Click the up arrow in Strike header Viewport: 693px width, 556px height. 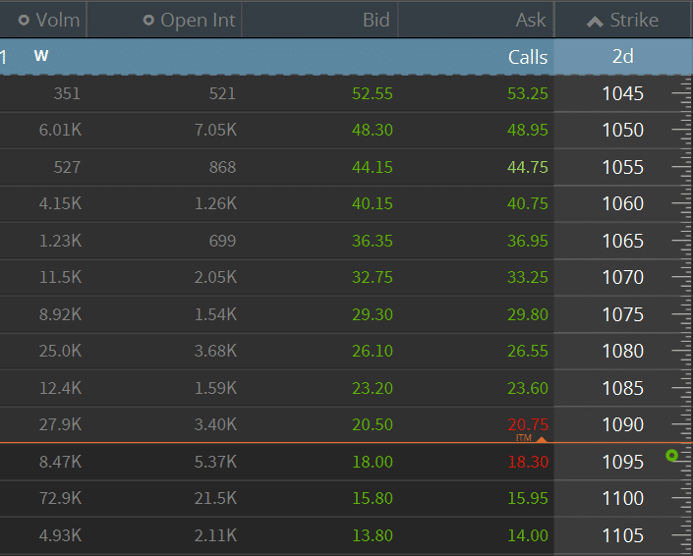pyautogui.click(x=593, y=21)
